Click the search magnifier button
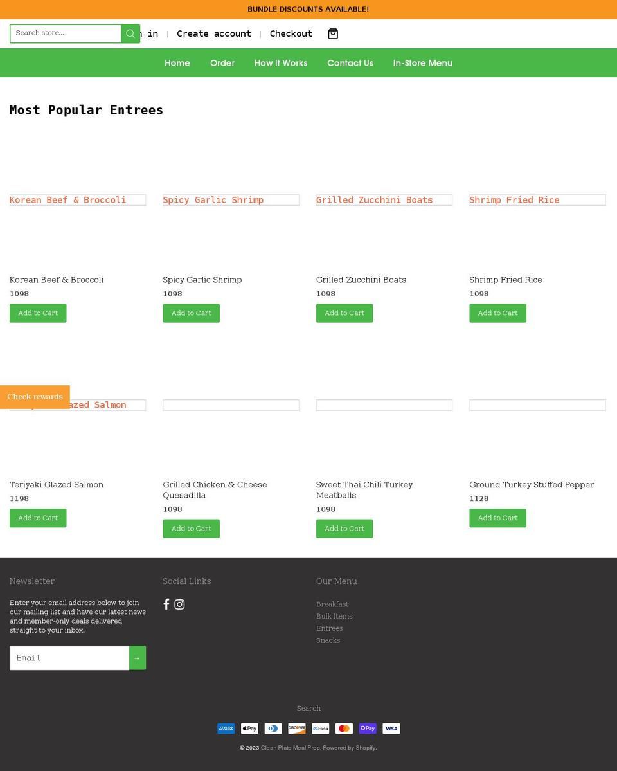Screen dimensions: 617x771 click(x=130, y=33)
